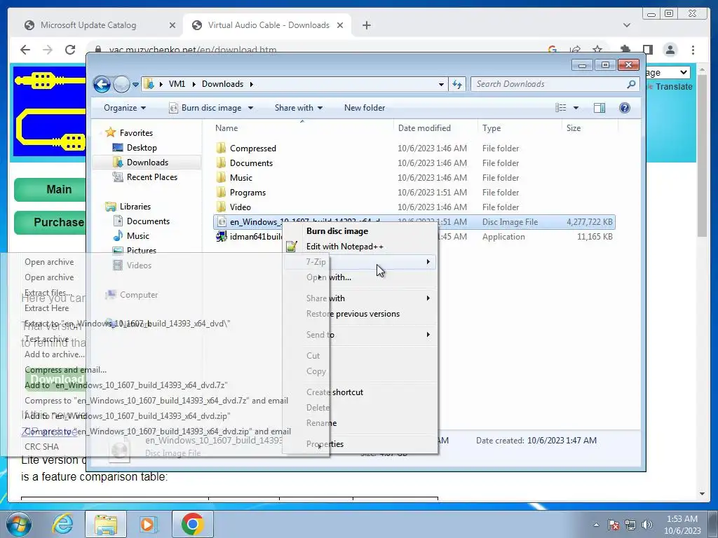The width and height of the screenshot is (718, 538).
Task: Click Downloads in the address breadcrumb
Action: pos(222,84)
